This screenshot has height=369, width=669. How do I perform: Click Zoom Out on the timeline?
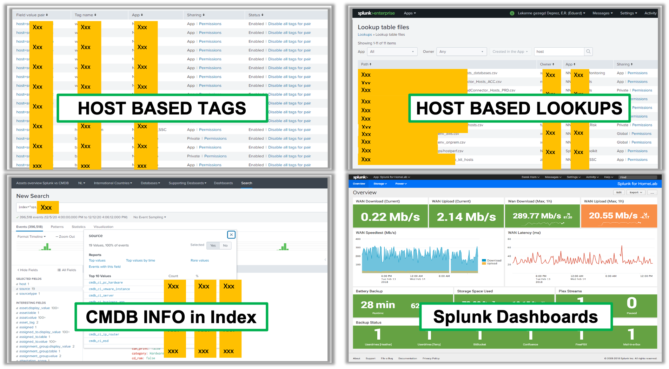[65, 237]
